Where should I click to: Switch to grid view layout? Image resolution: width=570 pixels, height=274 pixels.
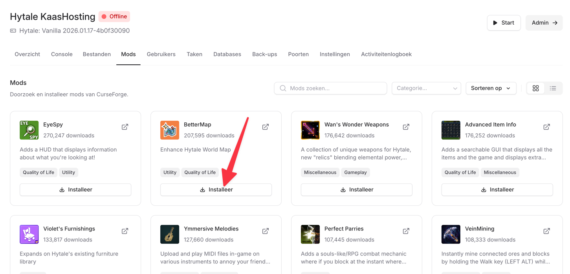coord(535,88)
